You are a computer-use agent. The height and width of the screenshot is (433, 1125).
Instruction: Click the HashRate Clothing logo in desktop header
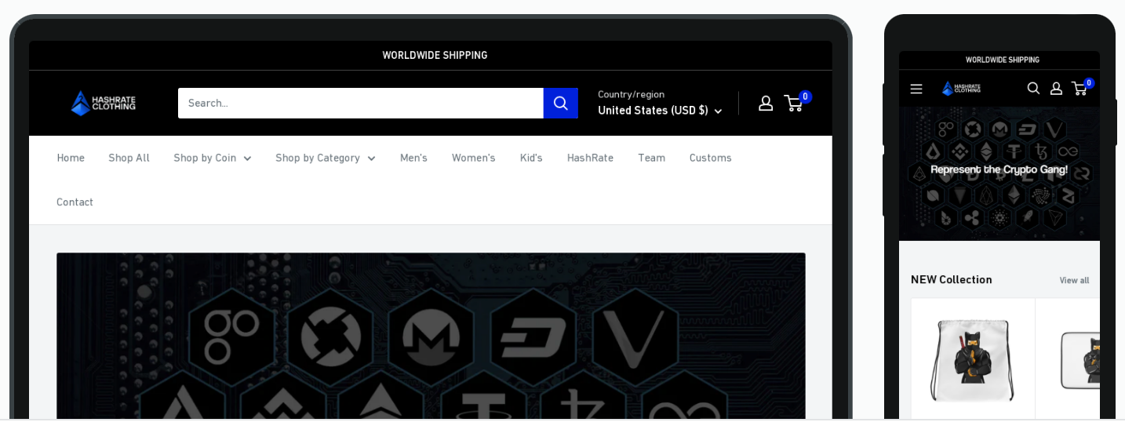[x=104, y=103]
